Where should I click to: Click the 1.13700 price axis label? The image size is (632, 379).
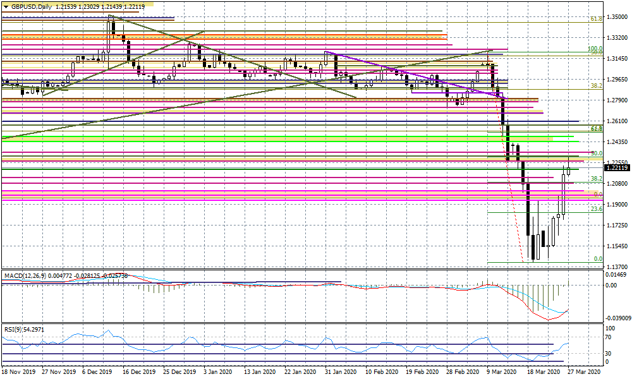coord(617,267)
